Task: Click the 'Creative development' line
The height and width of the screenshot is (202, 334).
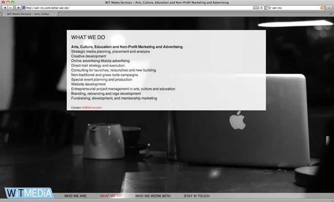Action: 88,56
